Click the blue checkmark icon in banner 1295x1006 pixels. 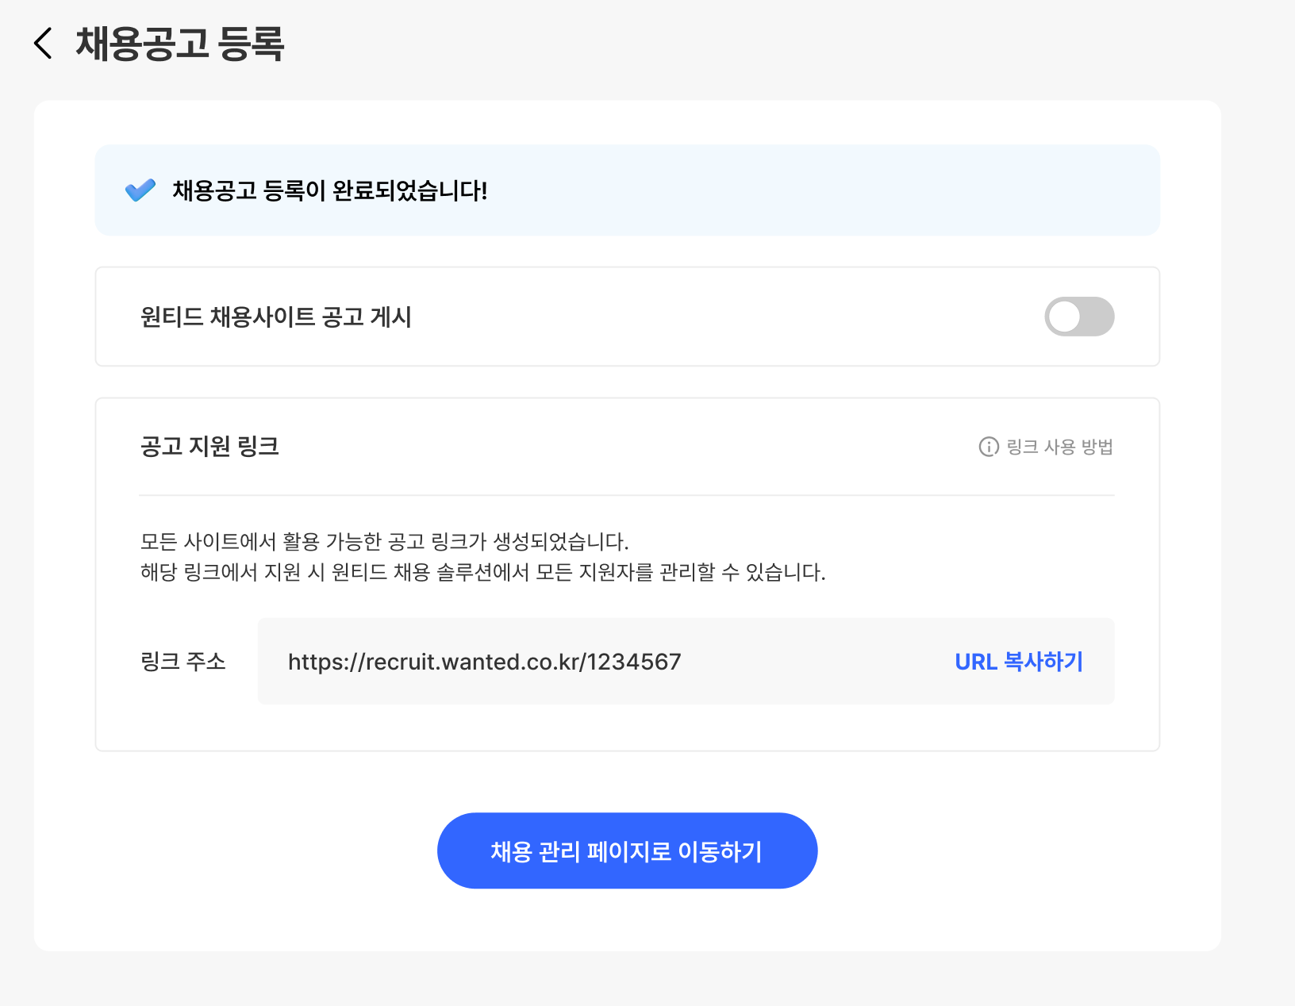[x=140, y=190]
